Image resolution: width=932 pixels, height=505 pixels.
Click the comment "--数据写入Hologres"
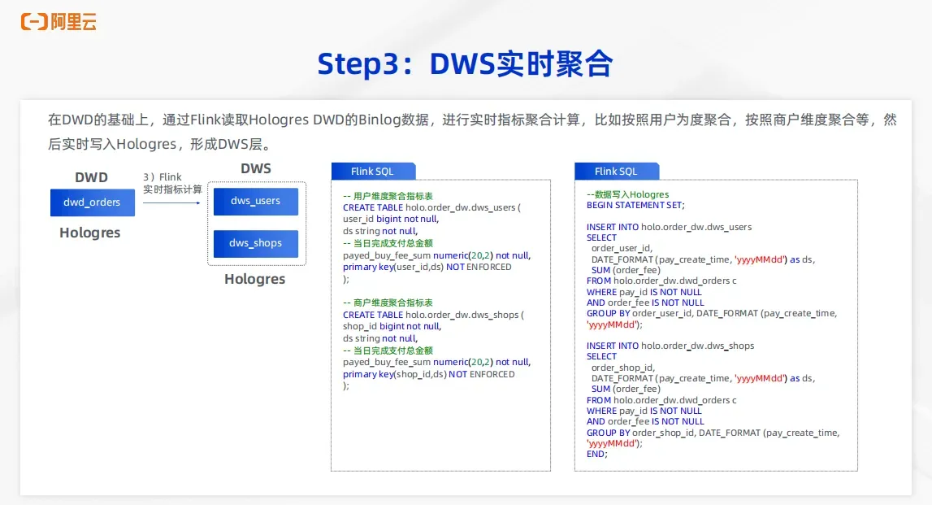pyautogui.click(x=627, y=194)
